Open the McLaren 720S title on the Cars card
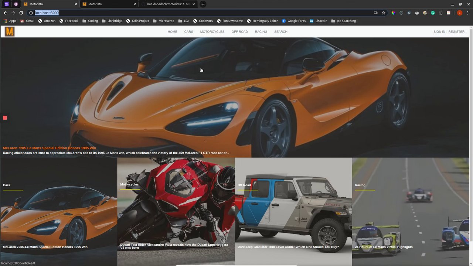473x266 pixels. (x=45, y=247)
